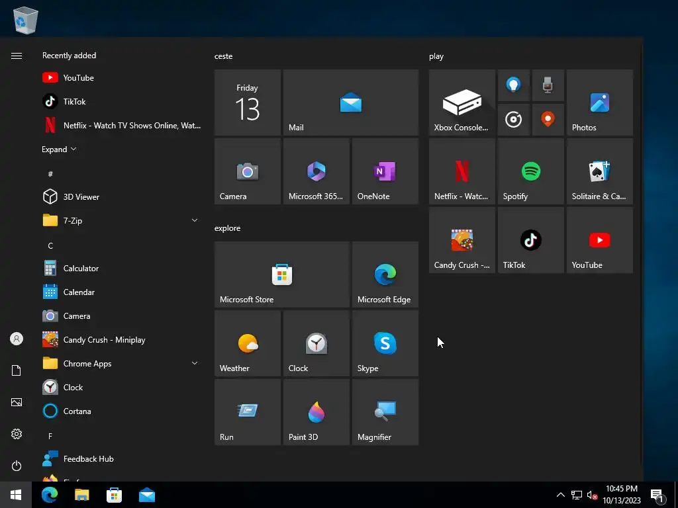Open Microsoft Edge from the taskbar
Image resolution: width=678 pixels, height=508 pixels.
49,495
